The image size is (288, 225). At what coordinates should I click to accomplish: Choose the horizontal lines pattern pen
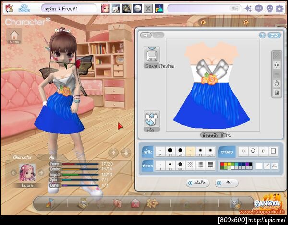tap(210, 166)
